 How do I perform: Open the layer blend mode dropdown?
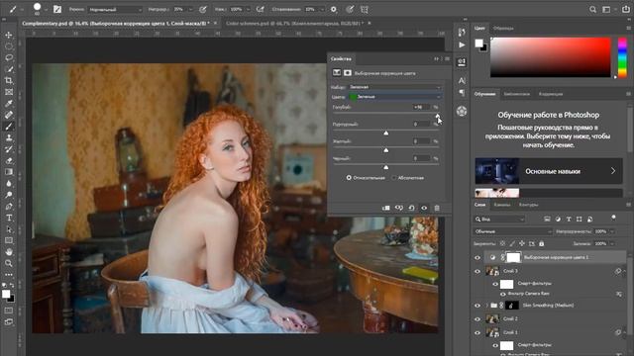[x=512, y=231]
